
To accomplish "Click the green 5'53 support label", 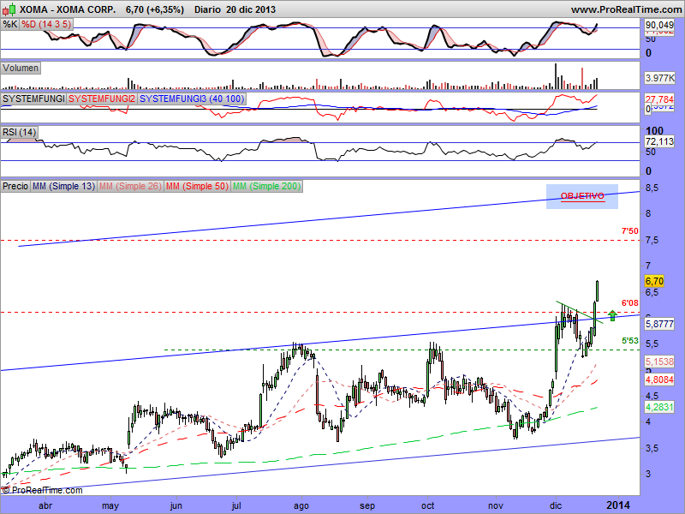I will click(x=630, y=340).
